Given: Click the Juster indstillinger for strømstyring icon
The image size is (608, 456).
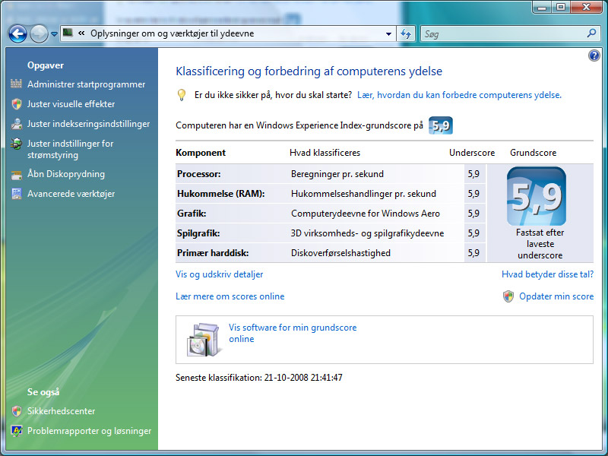Looking at the screenshot, I should point(16,144).
